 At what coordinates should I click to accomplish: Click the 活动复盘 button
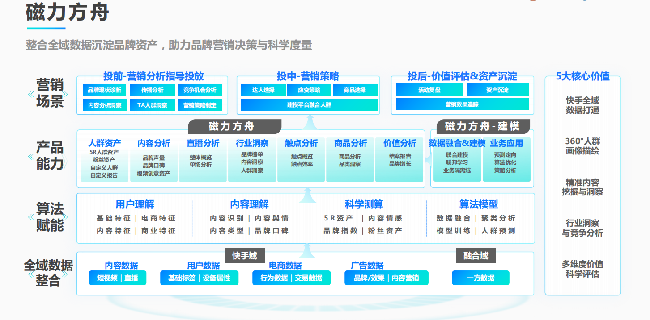coord(429,90)
